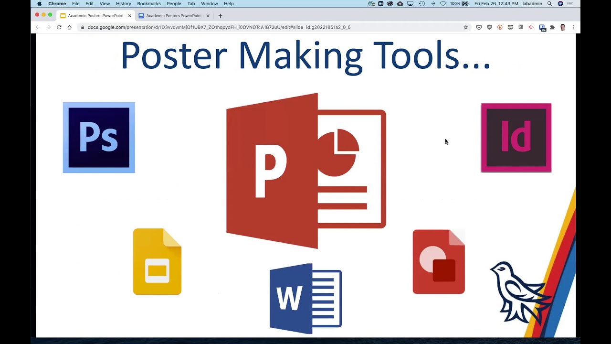Close the first Academic Posters tab
The image size is (611, 344).
[129, 16]
